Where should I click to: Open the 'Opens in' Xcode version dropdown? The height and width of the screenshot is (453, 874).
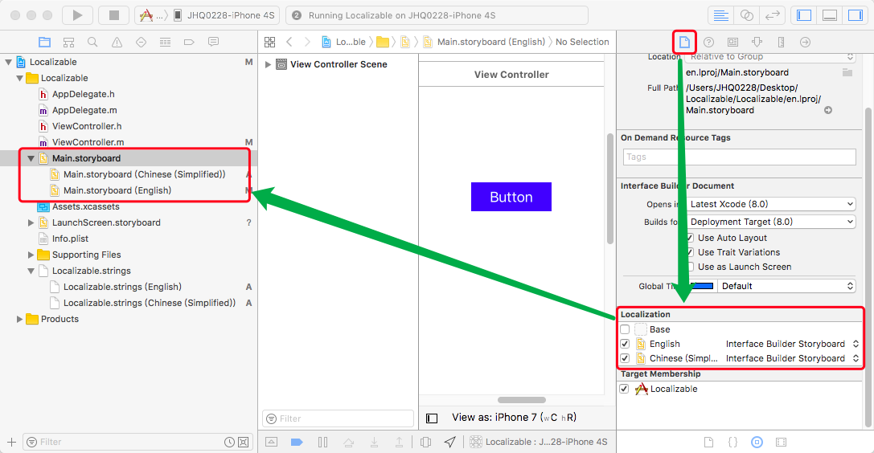click(x=771, y=204)
